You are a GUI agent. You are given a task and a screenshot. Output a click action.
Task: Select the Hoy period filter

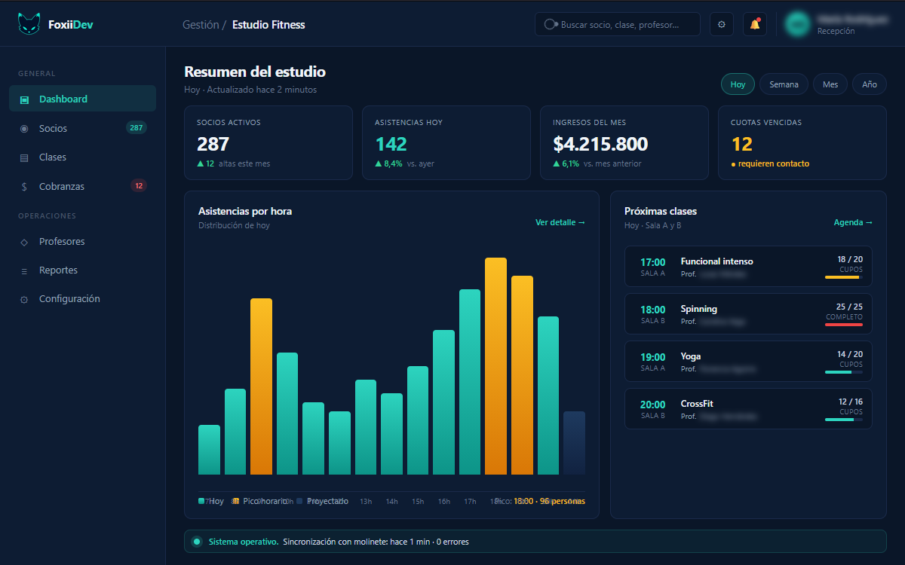click(738, 84)
